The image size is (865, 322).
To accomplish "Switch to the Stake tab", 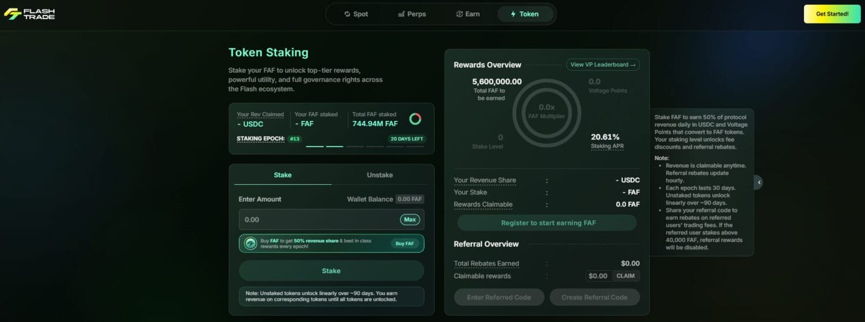I will (283, 175).
